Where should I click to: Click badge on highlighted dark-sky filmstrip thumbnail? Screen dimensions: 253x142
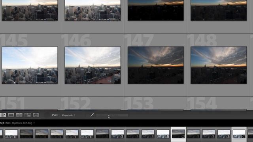tap(183, 137)
